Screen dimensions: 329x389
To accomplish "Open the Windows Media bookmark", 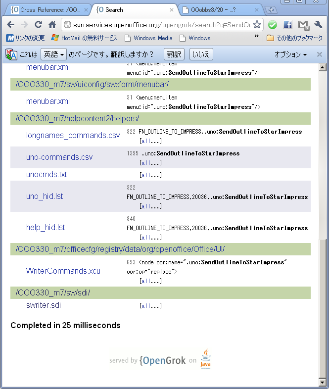I will pos(148,38).
